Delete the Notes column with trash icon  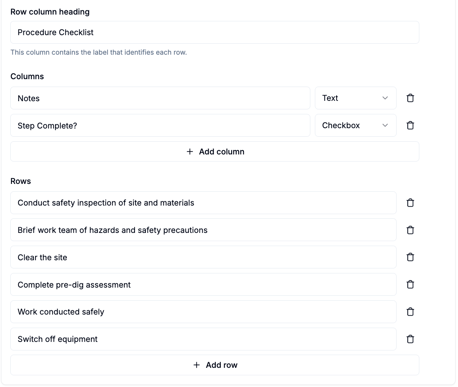click(410, 98)
